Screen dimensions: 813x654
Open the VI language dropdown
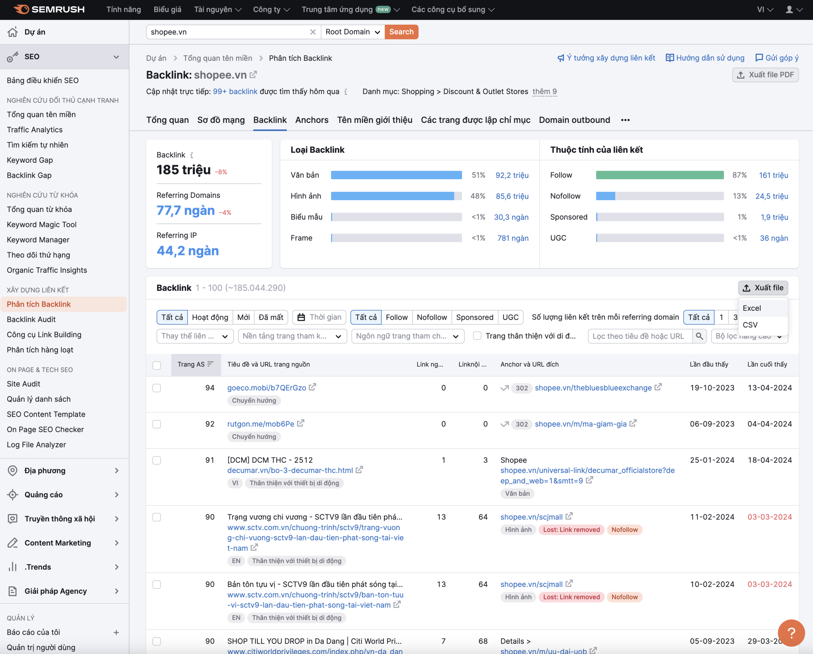click(x=765, y=10)
